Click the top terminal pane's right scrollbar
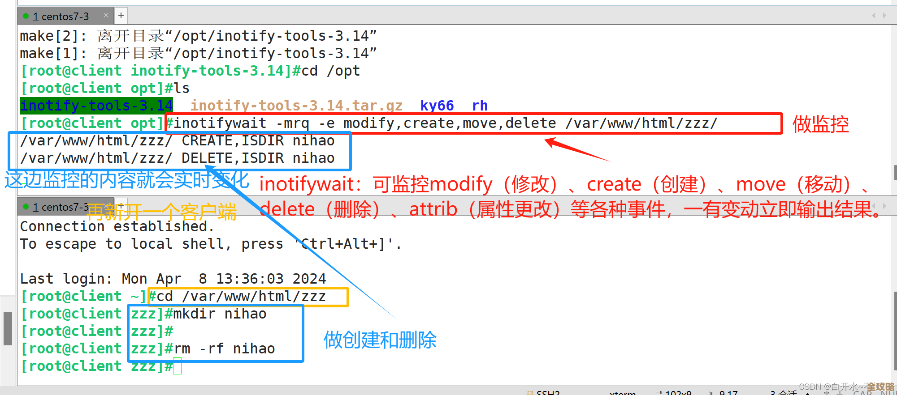This screenshot has height=395, width=897. tap(895, 172)
